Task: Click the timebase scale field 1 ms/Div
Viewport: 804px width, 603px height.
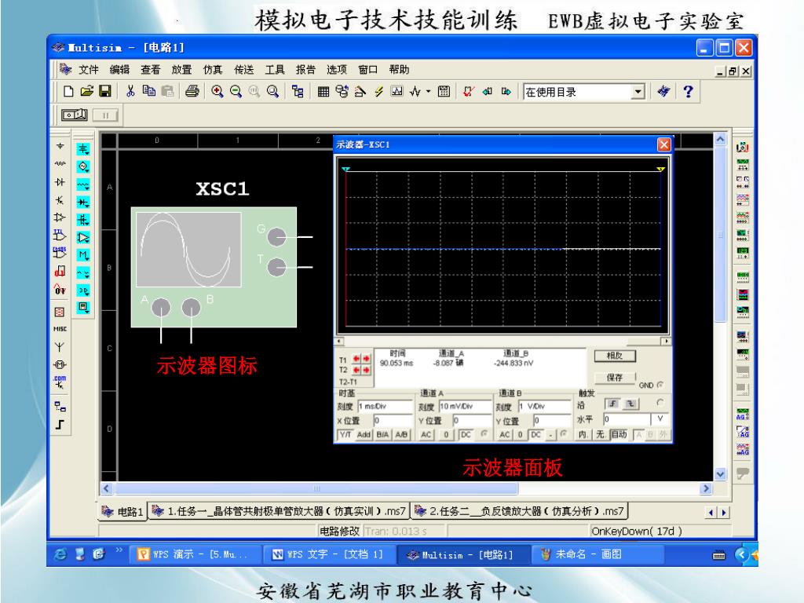Action: coord(385,406)
